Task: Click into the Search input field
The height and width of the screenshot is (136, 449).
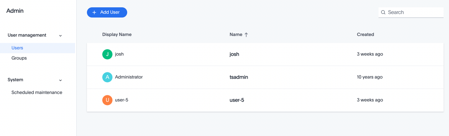Action: click(x=414, y=12)
